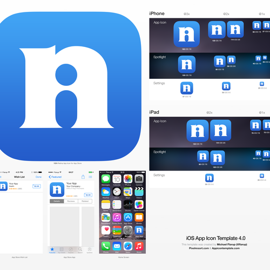Open the Health app icon
Viewport: 270px width, 270px height.
tap(106, 230)
